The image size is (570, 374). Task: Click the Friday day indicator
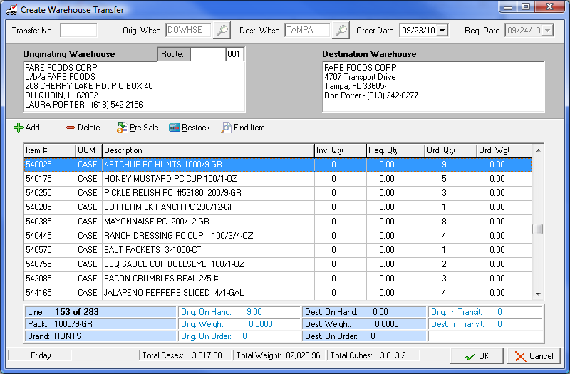coord(40,355)
